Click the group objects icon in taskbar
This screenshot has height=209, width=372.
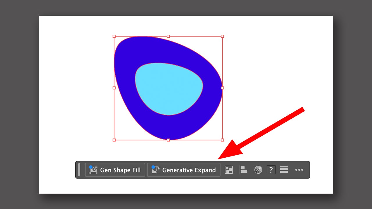229,170
